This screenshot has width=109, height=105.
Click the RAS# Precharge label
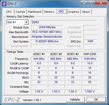click(18, 73)
